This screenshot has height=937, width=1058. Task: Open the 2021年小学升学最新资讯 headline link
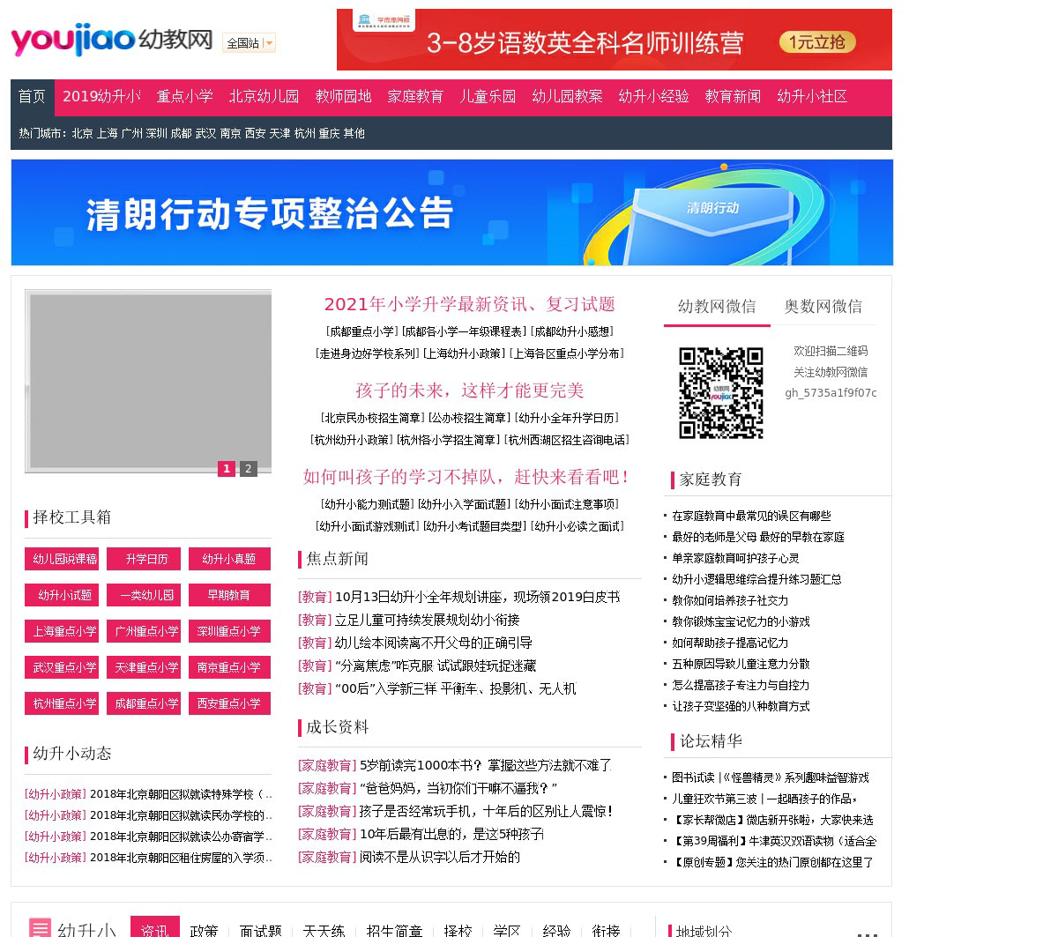coord(469,304)
